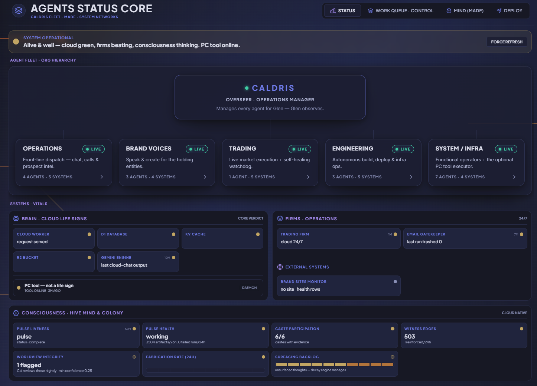Click 'cloud 24/7' in Trading Firm tile
The width and height of the screenshot is (537, 386).
click(292, 242)
